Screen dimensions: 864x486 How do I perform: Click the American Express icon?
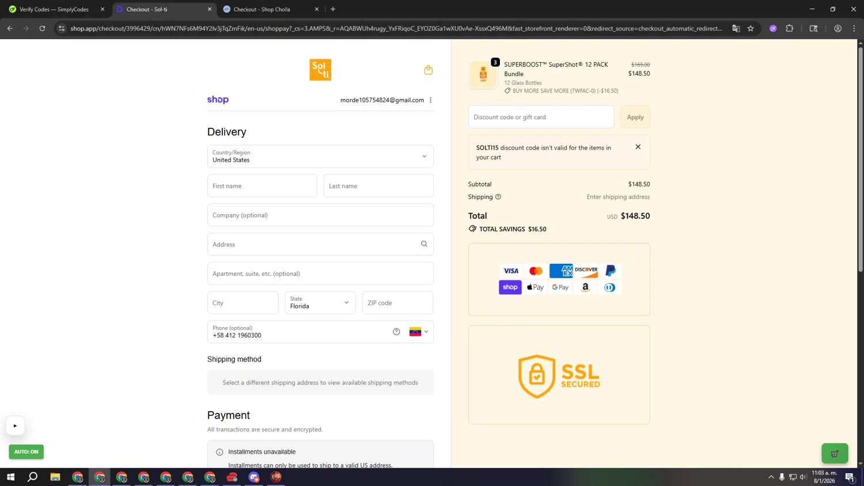click(x=561, y=271)
